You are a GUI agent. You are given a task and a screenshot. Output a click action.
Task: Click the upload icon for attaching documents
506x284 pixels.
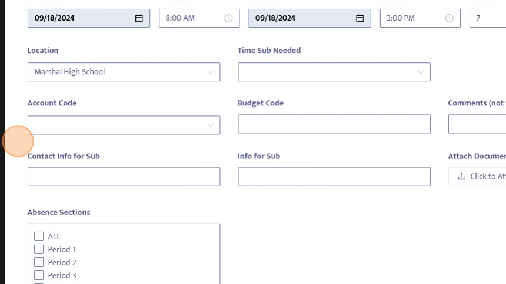462,176
